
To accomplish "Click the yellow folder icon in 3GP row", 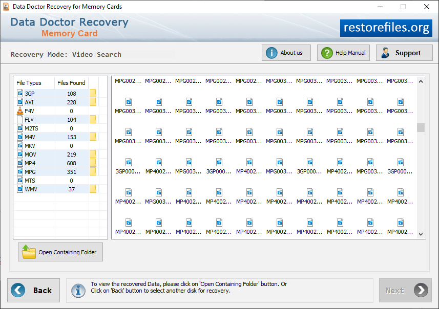I will 93,93.
